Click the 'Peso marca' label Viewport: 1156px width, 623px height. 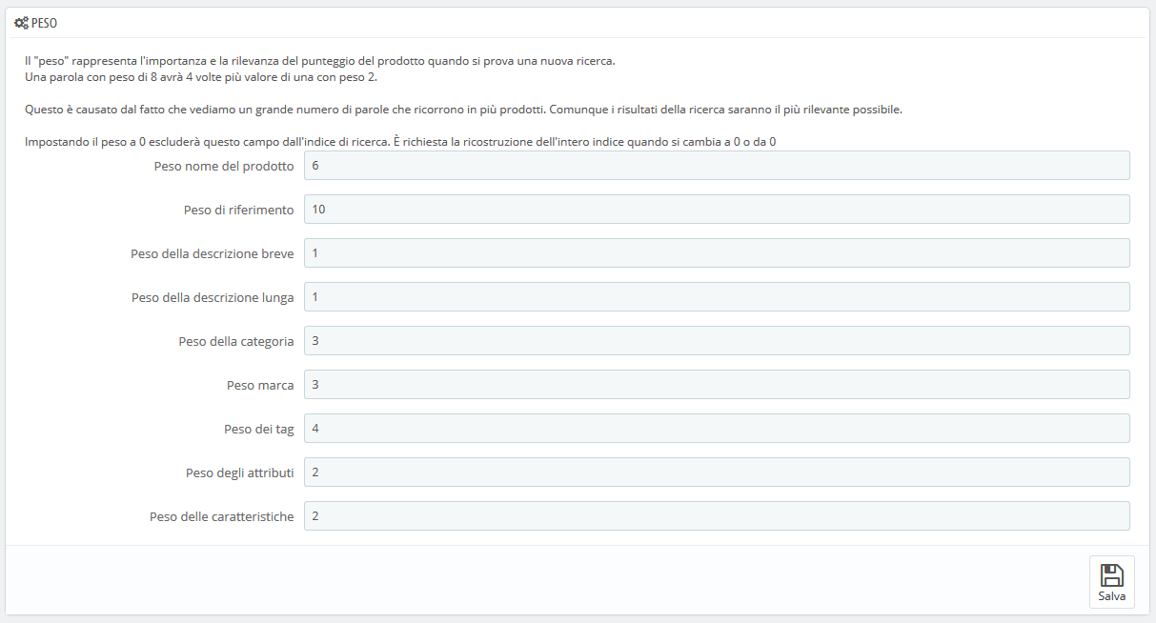pos(260,385)
